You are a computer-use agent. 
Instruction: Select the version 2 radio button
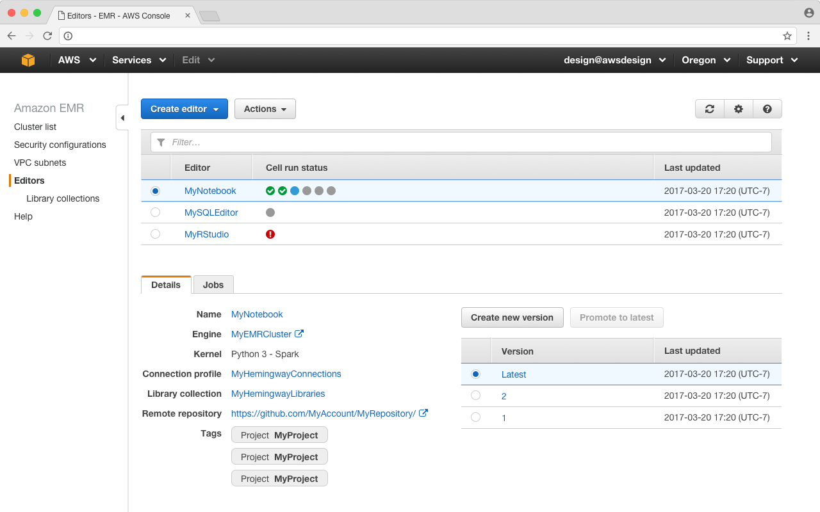point(475,396)
